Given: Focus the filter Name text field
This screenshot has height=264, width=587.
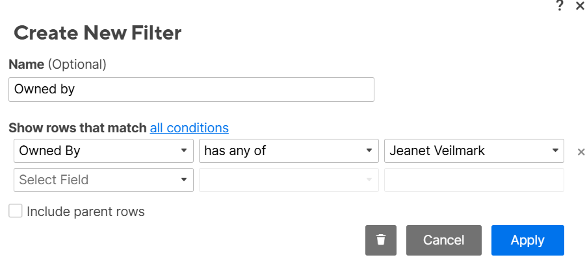Looking at the screenshot, I should coord(191,90).
